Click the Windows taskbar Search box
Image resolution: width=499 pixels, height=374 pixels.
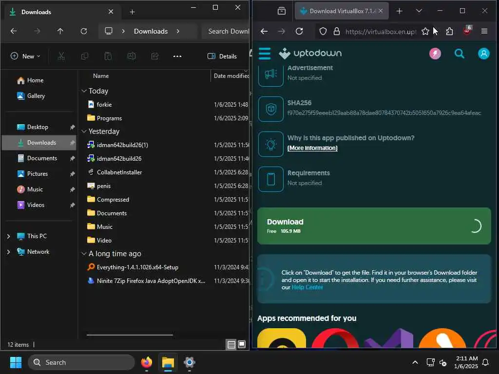coord(81,362)
